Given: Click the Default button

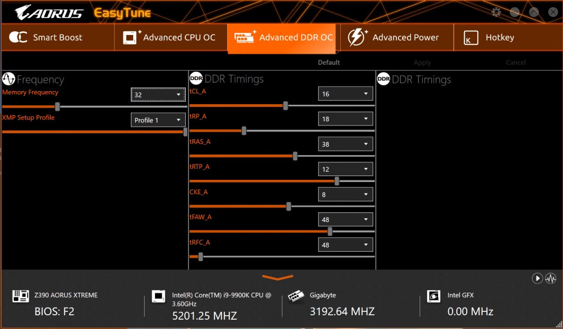Looking at the screenshot, I should pyautogui.click(x=329, y=63).
